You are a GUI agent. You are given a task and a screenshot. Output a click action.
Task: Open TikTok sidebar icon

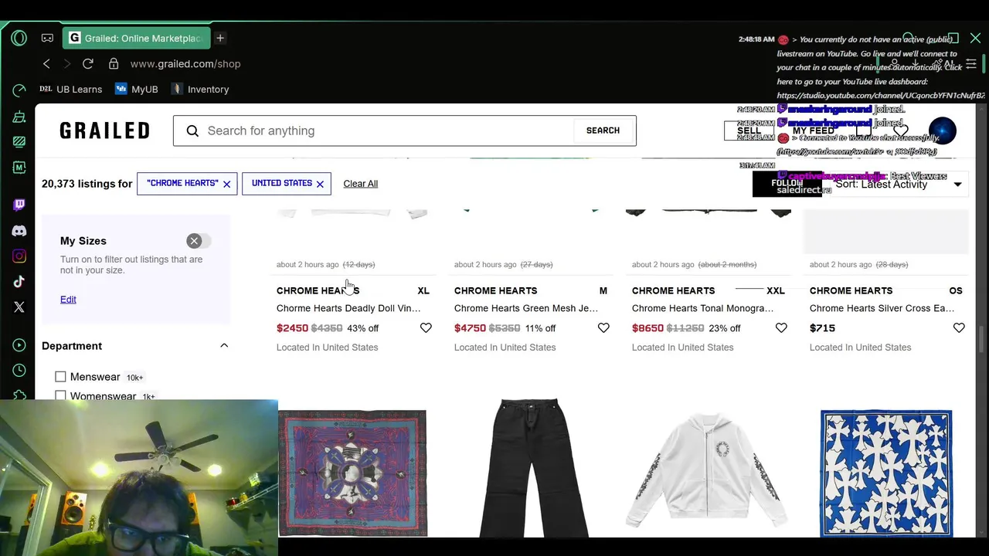click(x=19, y=282)
